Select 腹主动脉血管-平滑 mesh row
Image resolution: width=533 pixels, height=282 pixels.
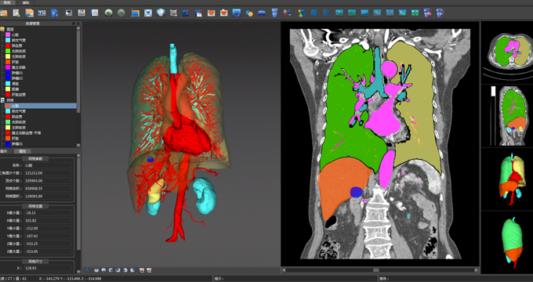[x=40, y=133]
